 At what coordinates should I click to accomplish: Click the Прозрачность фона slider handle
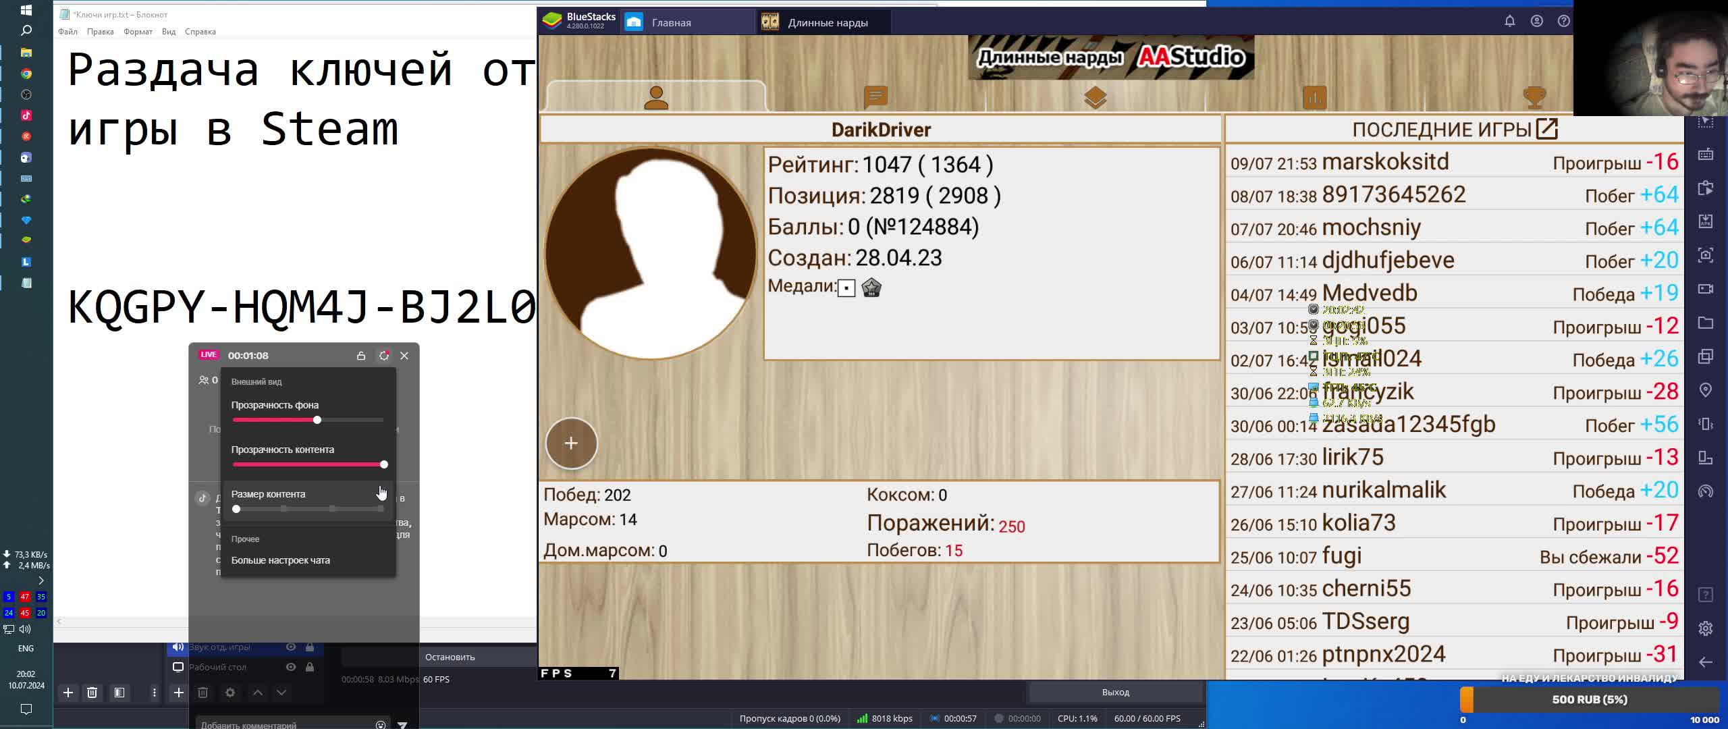click(317, 420)
